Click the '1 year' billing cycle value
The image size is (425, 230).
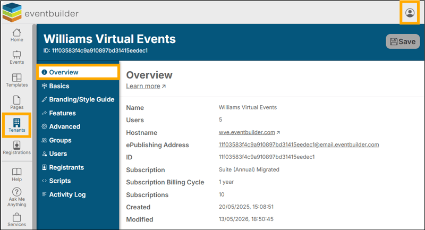[226, 182]
